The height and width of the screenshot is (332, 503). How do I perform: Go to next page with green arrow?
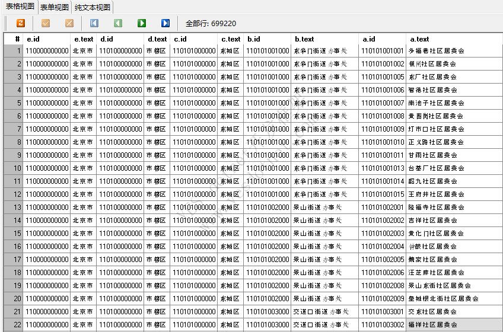click(142, 23)
